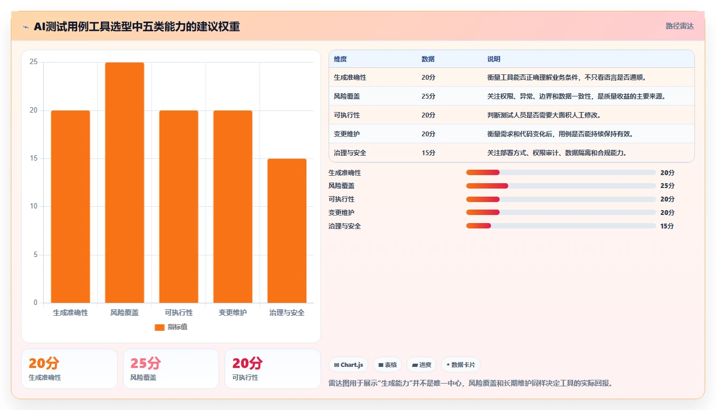This screenshot has height=410, width=716.
Task: Click the 数据 column header
Action: pyautogui.click(x=428, y=59)
